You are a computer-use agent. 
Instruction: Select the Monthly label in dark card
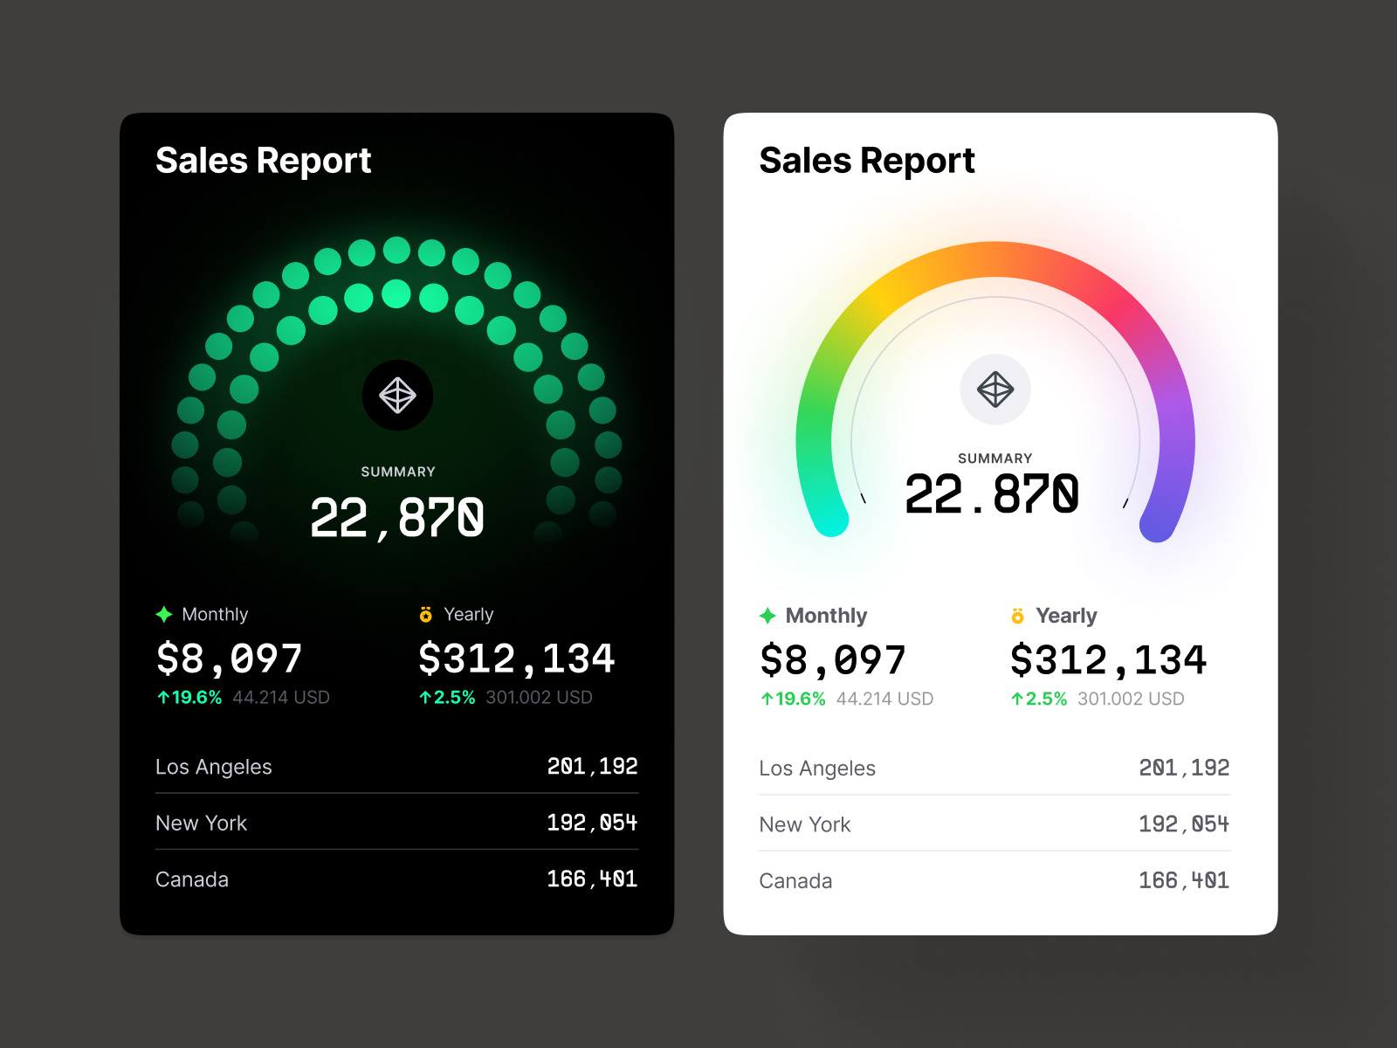215,614
